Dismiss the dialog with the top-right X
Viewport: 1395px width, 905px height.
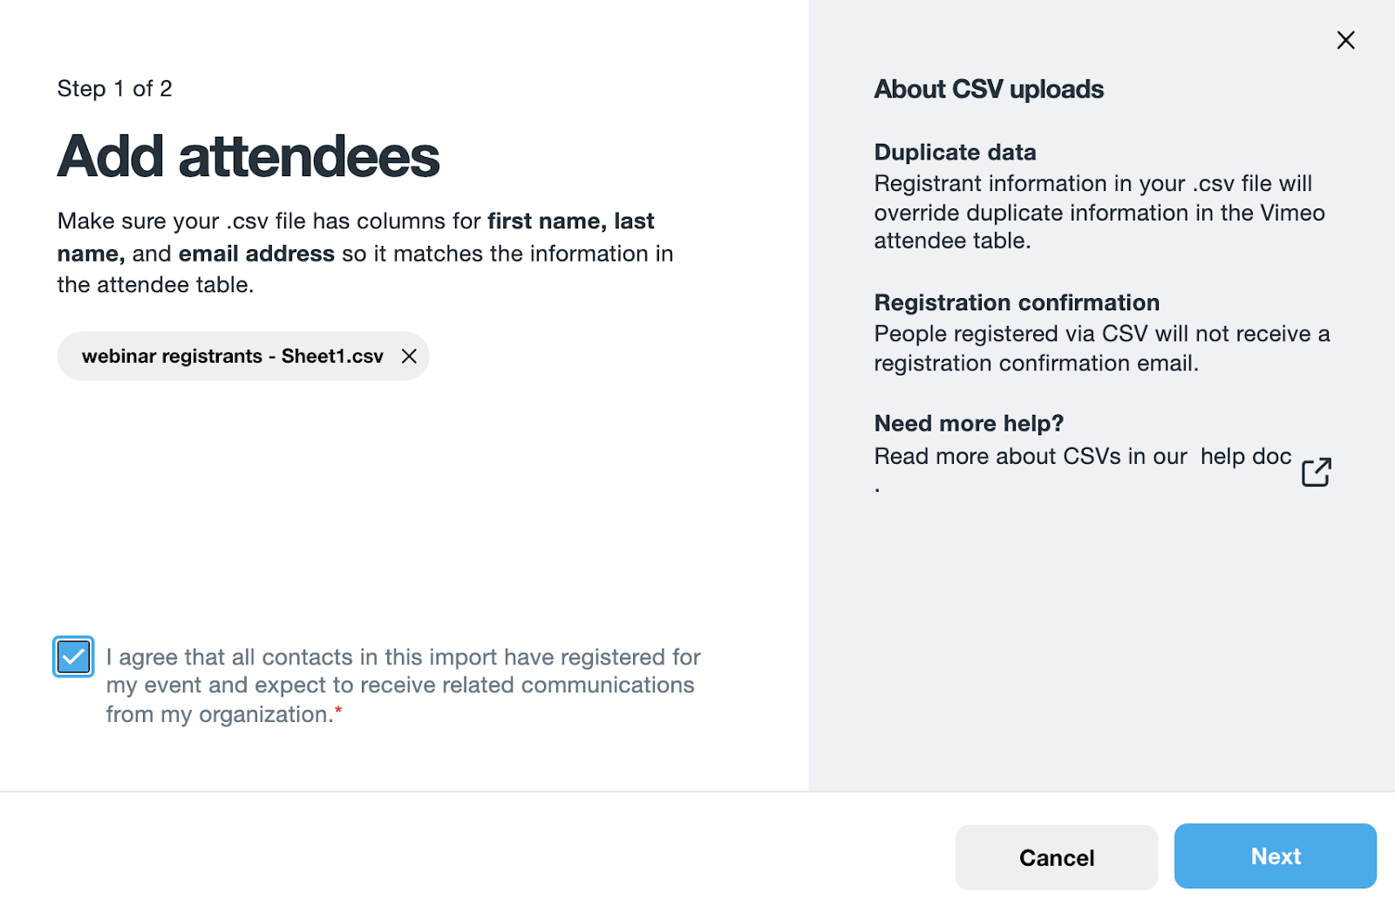[1345, 40]
